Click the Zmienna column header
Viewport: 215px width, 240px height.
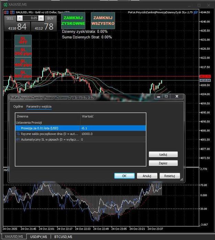(48, 116)
